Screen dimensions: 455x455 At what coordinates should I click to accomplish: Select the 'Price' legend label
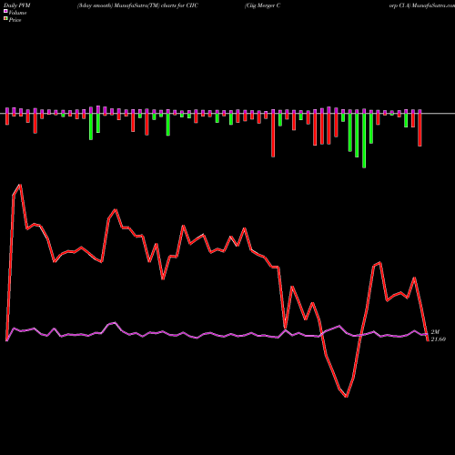click(x=15, y=20)
